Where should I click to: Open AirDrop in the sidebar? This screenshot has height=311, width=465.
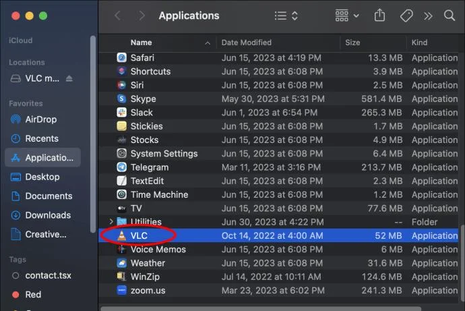pos(42,119)
